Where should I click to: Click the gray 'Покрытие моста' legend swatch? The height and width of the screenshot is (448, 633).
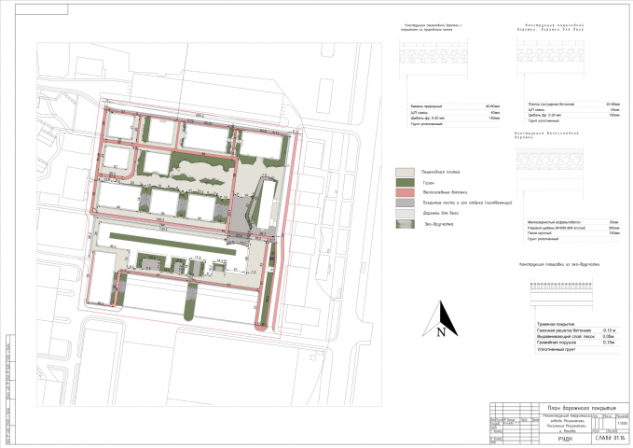point(405,203)
